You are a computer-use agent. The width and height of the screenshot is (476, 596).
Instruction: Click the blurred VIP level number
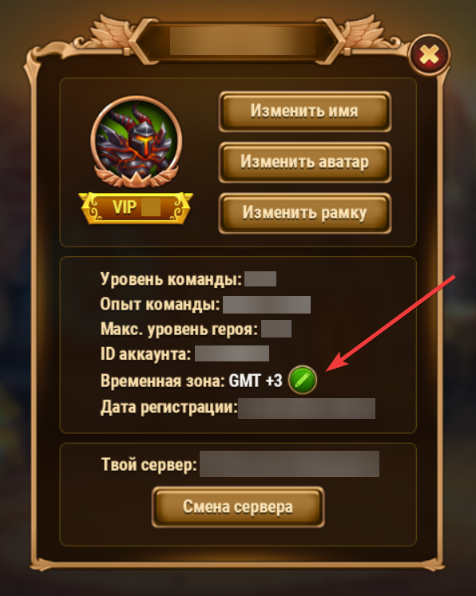pyautogui.click(x=151, y=208)
